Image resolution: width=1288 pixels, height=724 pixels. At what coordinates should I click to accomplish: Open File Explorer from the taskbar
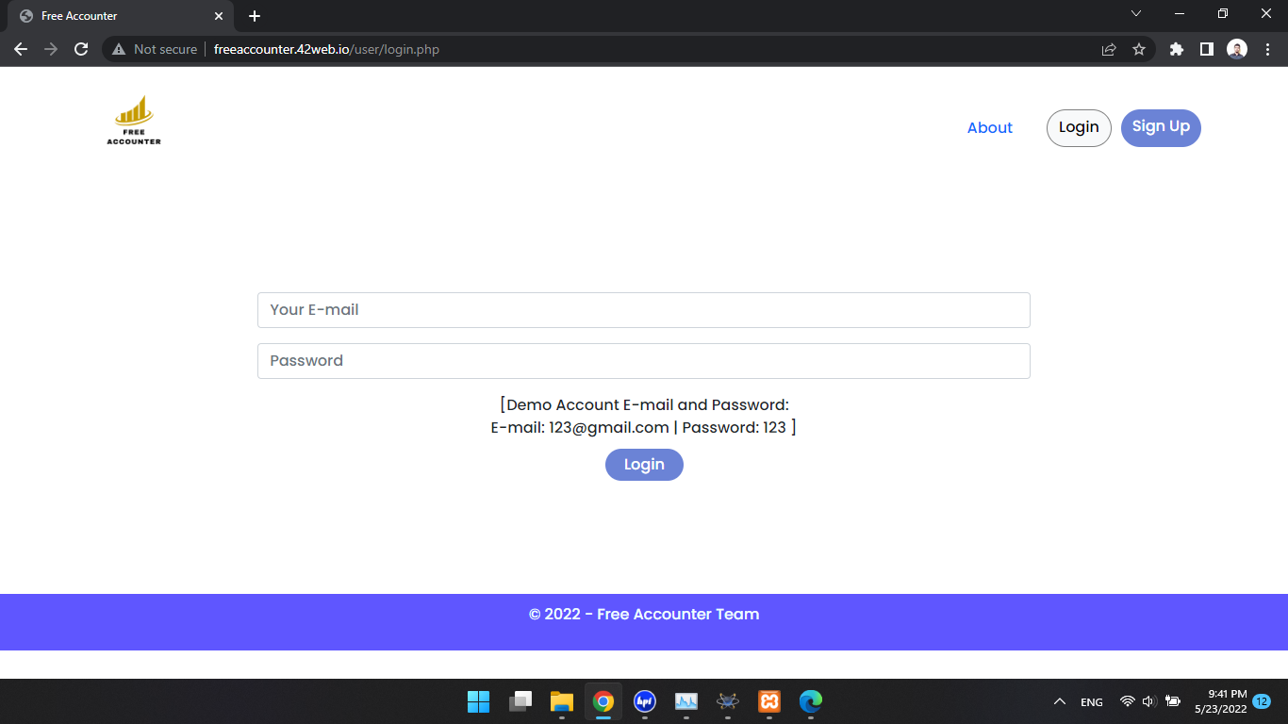coord(561,701)
